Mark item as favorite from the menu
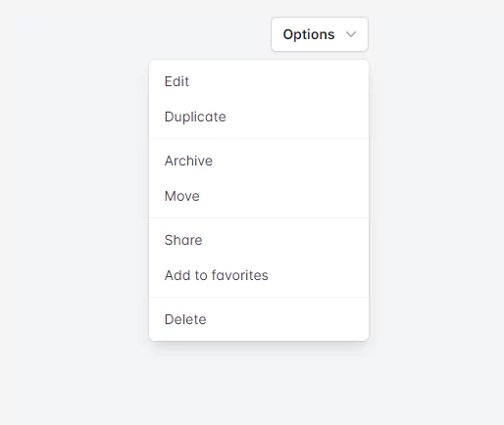Image resolution: width=504 pixels, height=425 pixels. (259, 275)
